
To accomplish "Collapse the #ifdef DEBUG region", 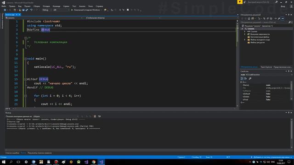I will (26, 79).
